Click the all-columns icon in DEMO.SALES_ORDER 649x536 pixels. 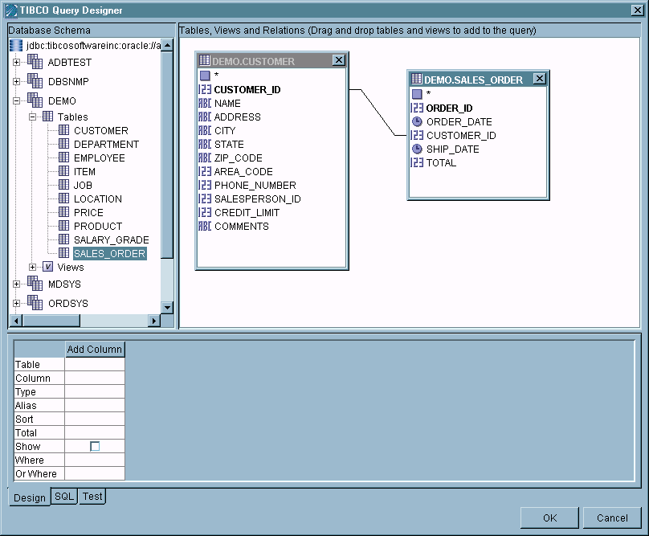point(417,94)
